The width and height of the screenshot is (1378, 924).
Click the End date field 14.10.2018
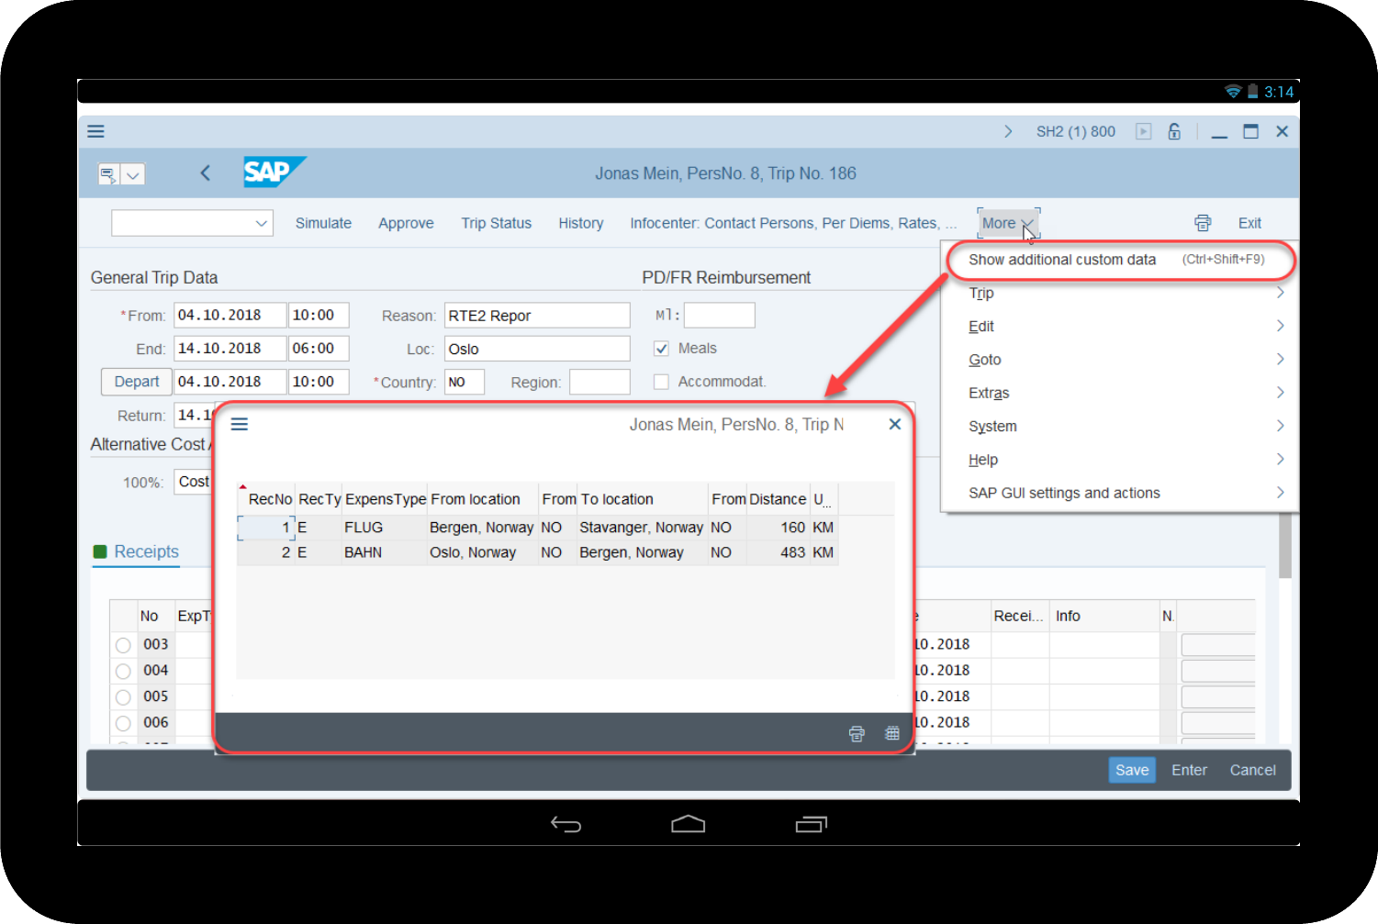(230, 349)
